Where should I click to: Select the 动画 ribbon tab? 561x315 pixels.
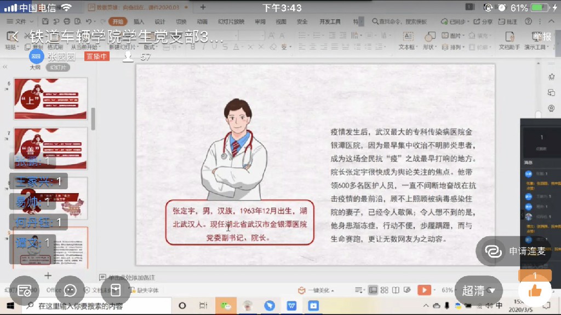tap(202, 21)
